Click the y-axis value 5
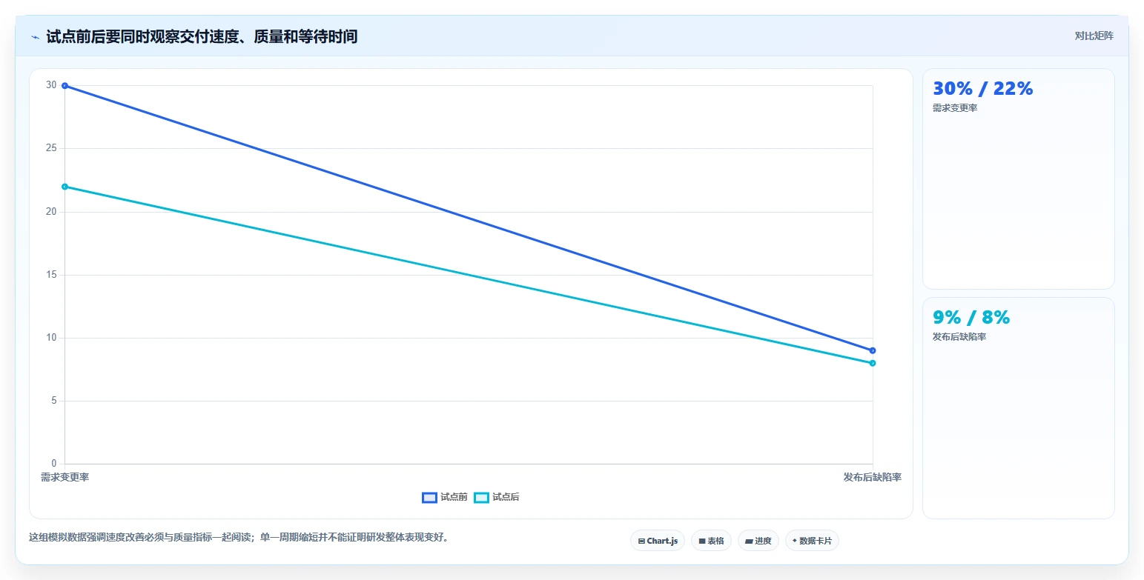The width and height of the screenshot is (1144, 580). tap(53, 401)
